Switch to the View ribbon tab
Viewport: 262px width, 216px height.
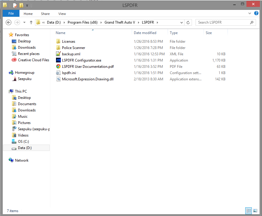point(62,14)
